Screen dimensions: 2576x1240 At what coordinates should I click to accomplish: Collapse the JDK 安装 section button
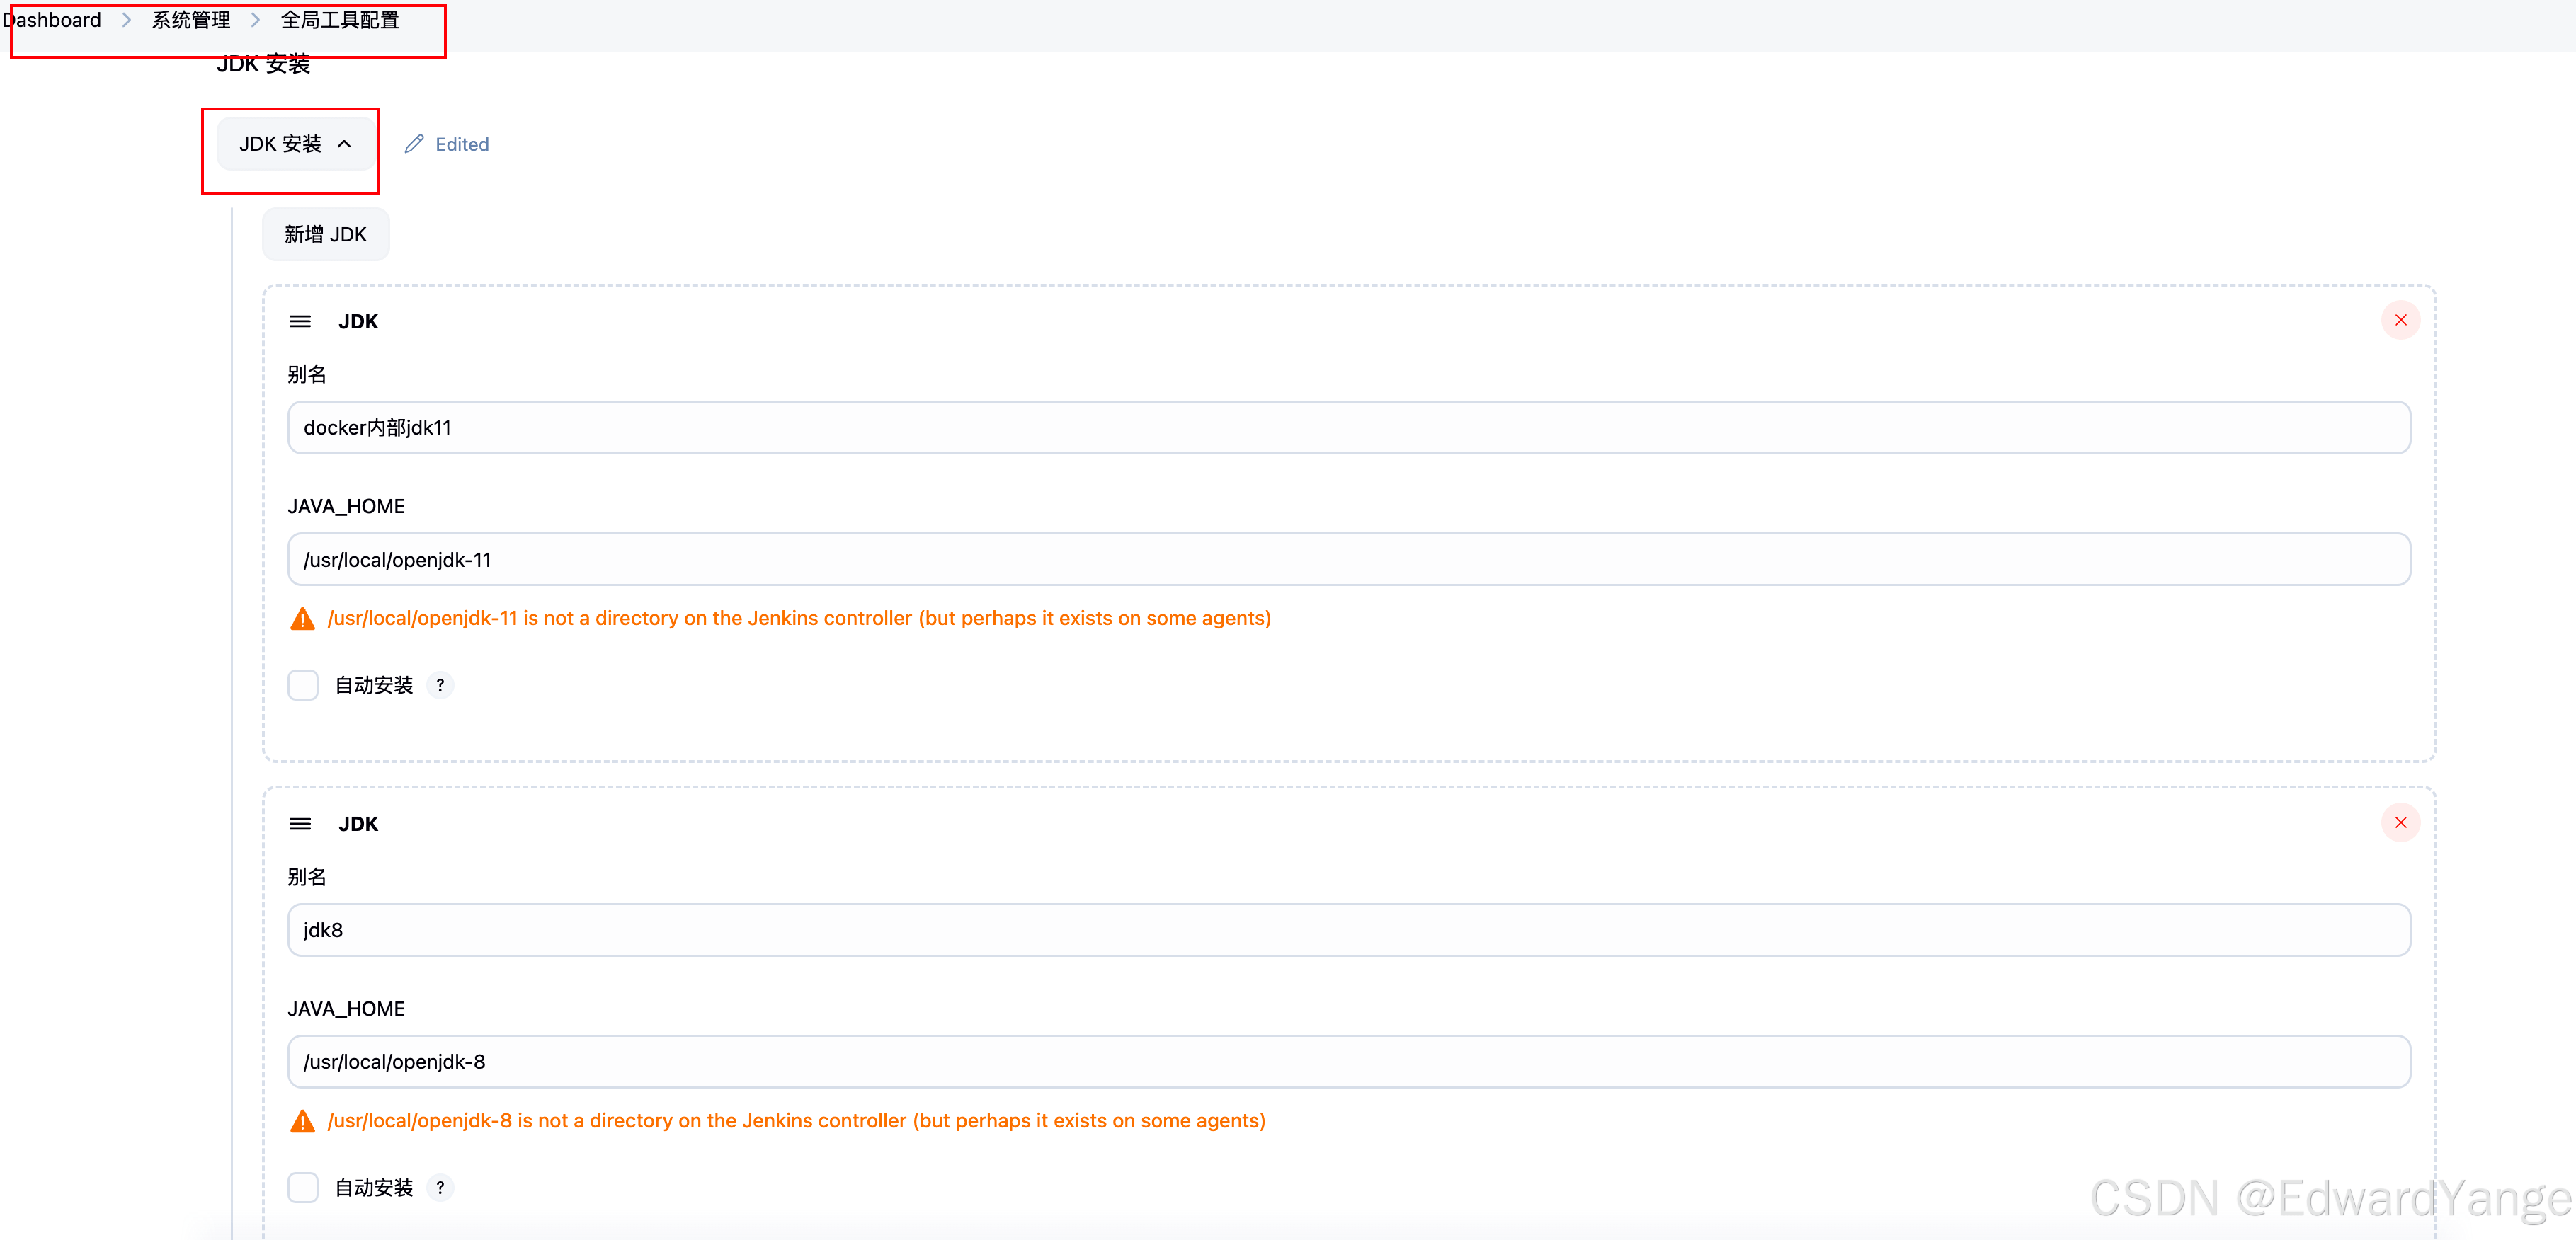(x=295, y=144)
